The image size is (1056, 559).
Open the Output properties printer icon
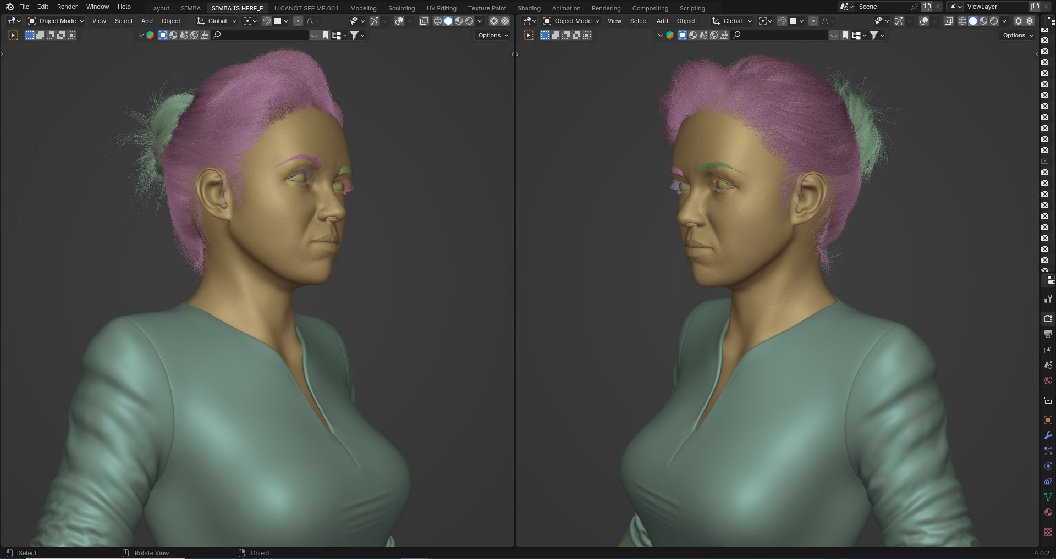[x=1048, y=334]
